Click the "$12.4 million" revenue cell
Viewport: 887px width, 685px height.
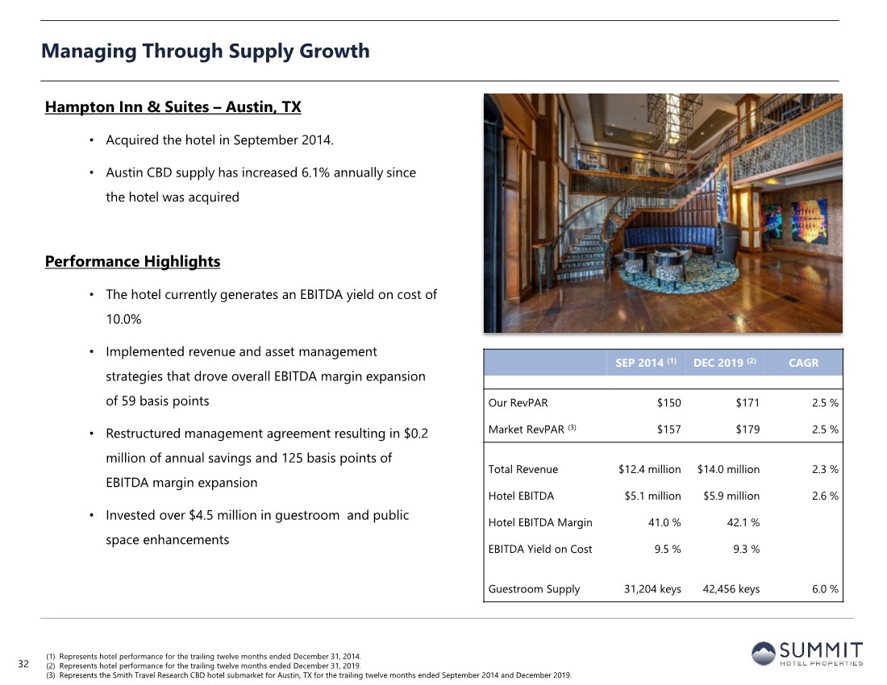[649, 469]
